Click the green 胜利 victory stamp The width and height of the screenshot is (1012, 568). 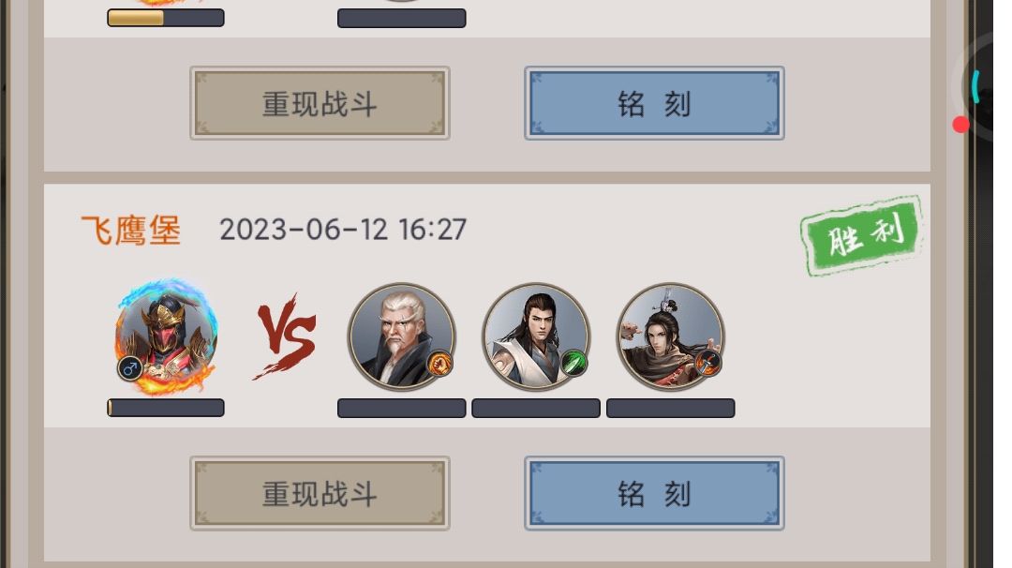862,235
